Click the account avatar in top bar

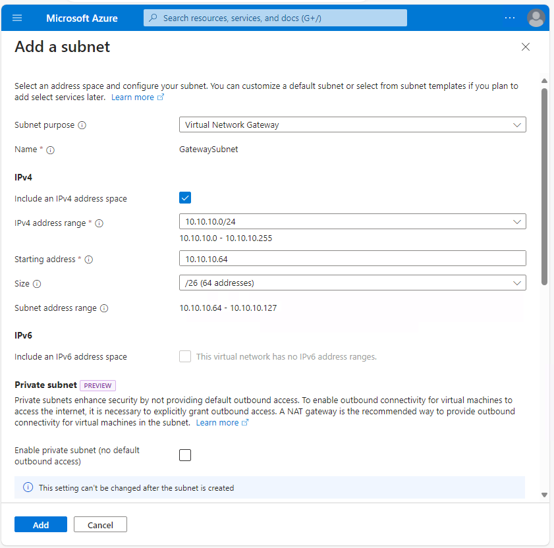[536, 18]
